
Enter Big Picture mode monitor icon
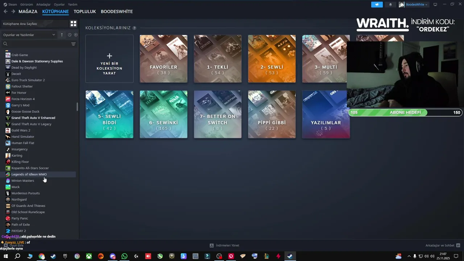point(435,4)
